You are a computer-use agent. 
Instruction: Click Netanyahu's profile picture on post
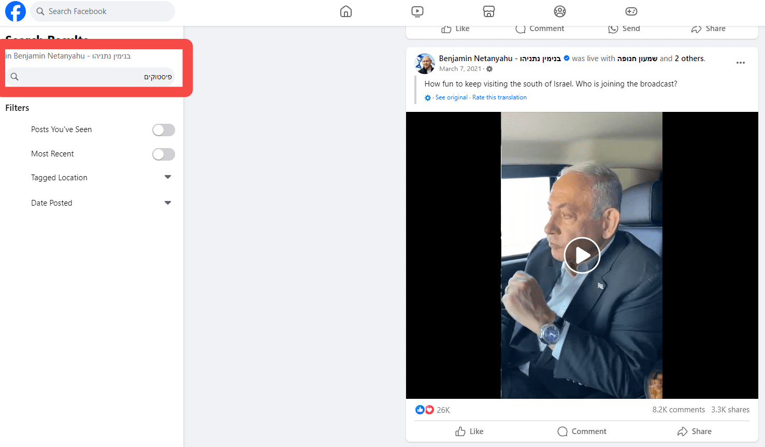425,63
